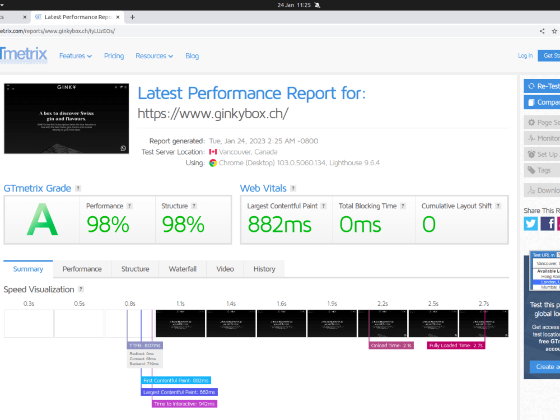Click the help icon beside Structure score
The height and width of the screenshot is (420, 560).
194,206
